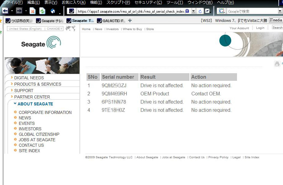Click the site Search box
Viewport: 283px width, 185px height.
[x=278, y=28]
